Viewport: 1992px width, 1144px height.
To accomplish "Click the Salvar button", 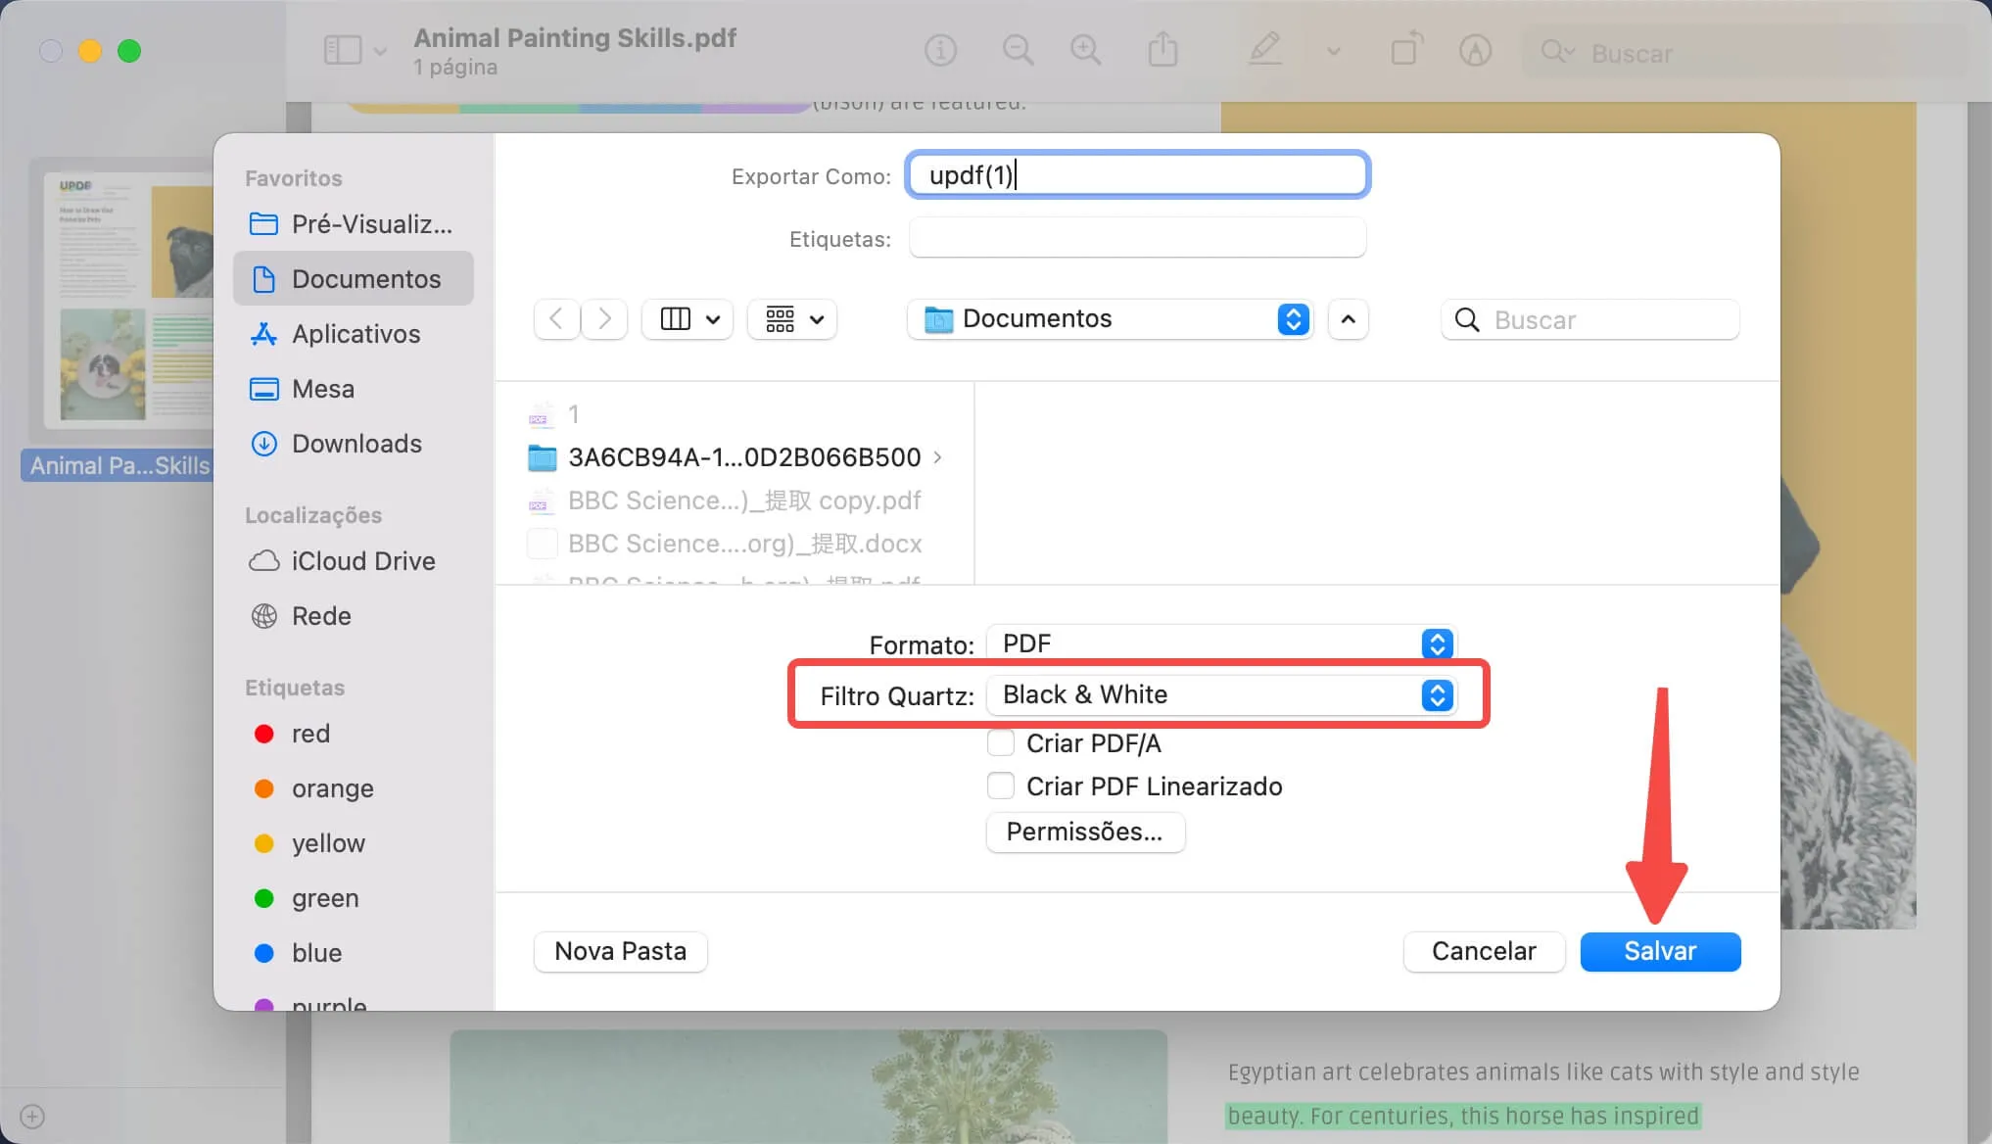I will (x=1660, y=951).
